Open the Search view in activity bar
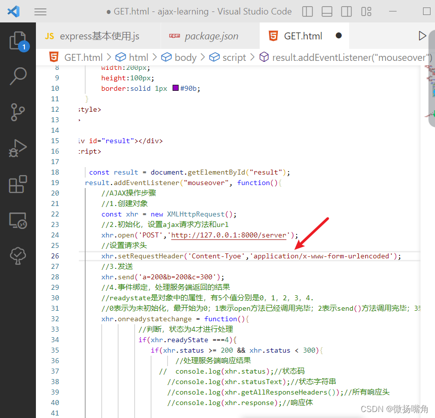This screenshot has width=435, height=418. [x=18, y=76]
